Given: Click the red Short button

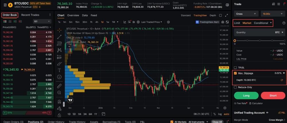Looking at the screenshot, I should tap(273, 96).
